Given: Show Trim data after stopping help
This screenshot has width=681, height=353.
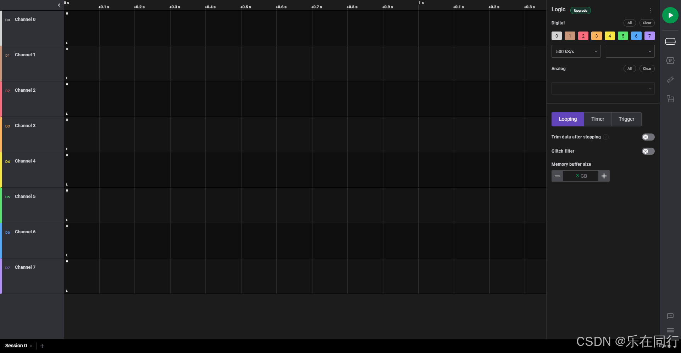Looking at the screenshot, I should click(x=606, y=137).
